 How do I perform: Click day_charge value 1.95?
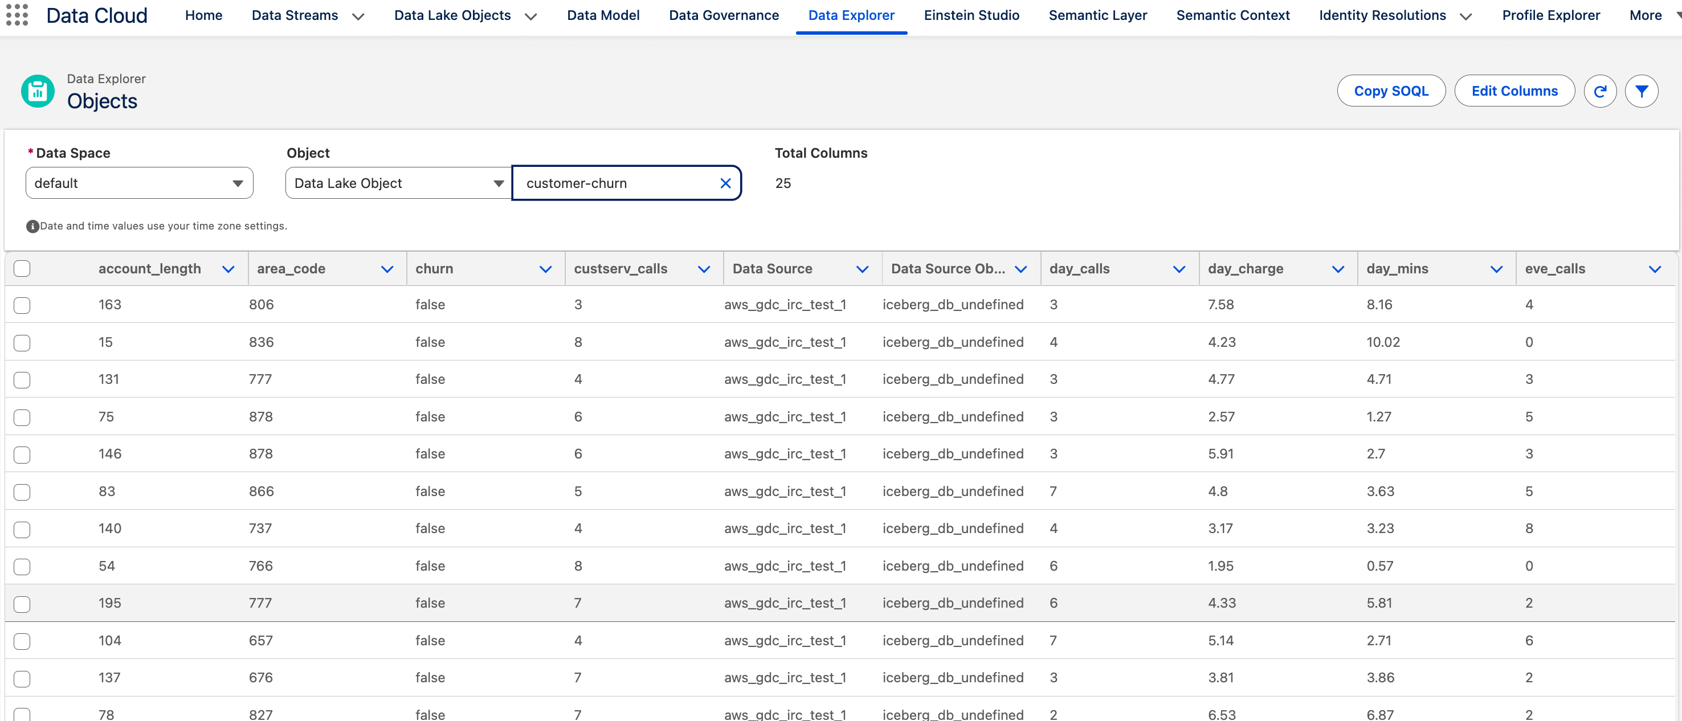[x=1220, y=566]
